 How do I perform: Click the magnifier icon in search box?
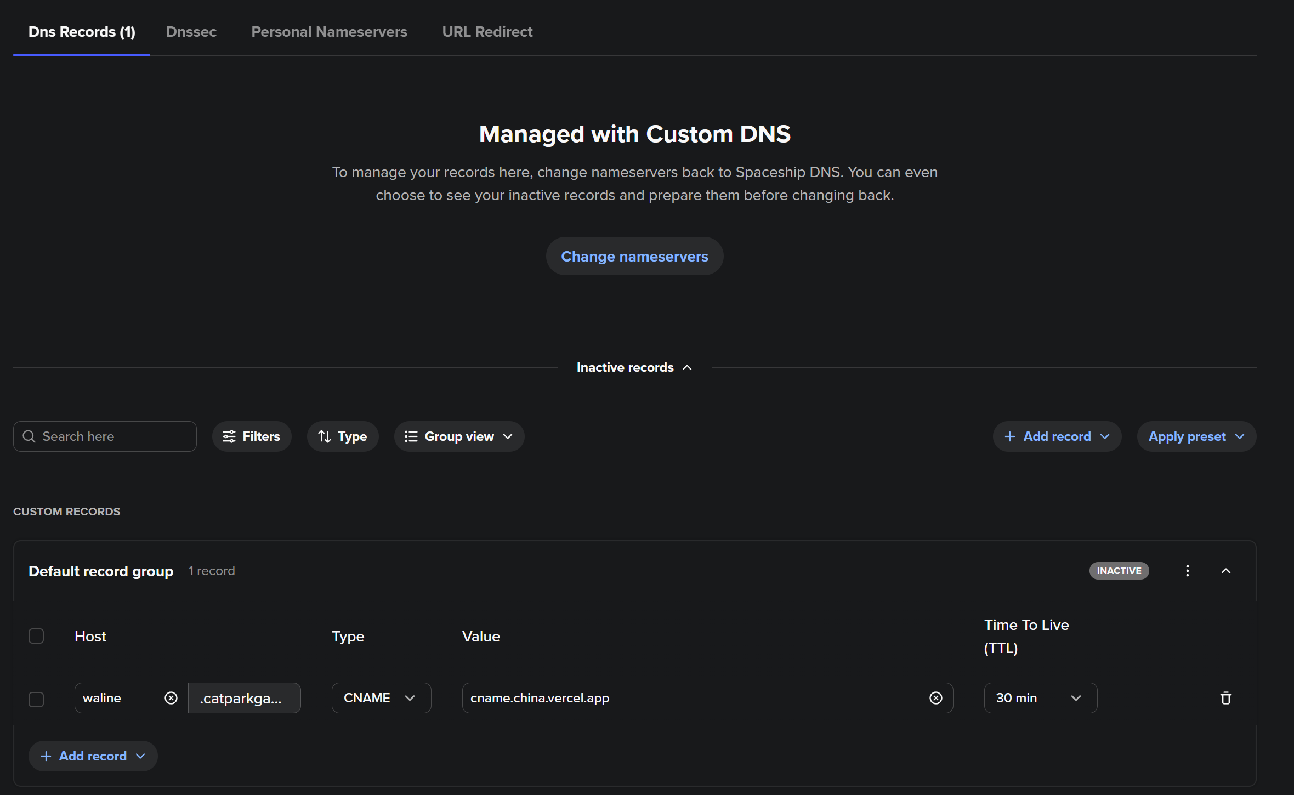click(29, 436)
